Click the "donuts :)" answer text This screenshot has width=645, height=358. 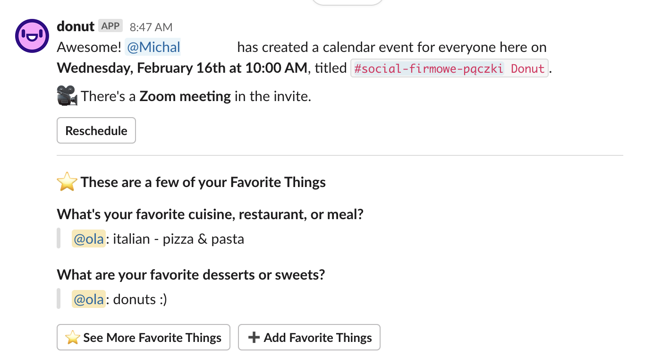click(x=140, y=299)
